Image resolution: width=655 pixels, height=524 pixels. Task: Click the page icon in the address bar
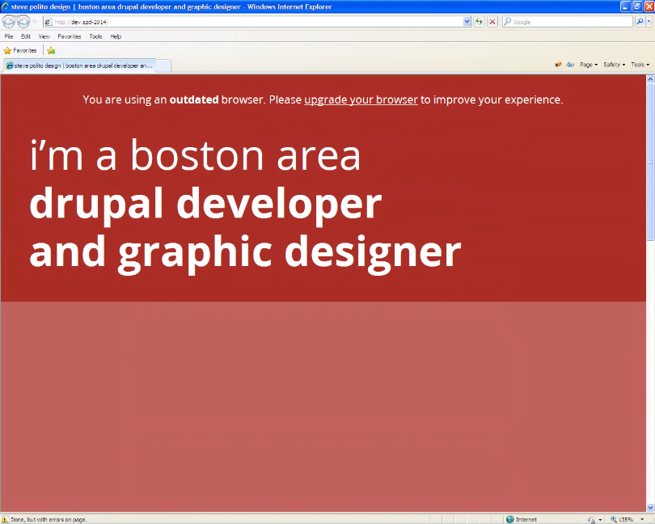coord(49,22)
